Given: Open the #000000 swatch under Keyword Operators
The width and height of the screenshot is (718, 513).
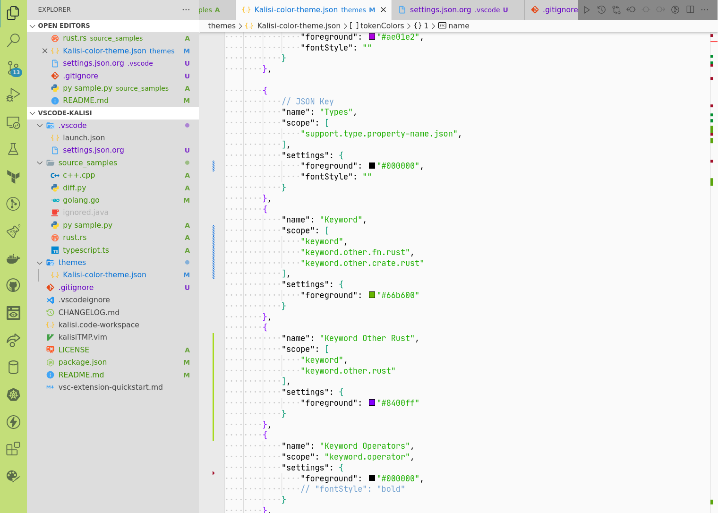Looking at the screenshot, I should click(372, 478).
